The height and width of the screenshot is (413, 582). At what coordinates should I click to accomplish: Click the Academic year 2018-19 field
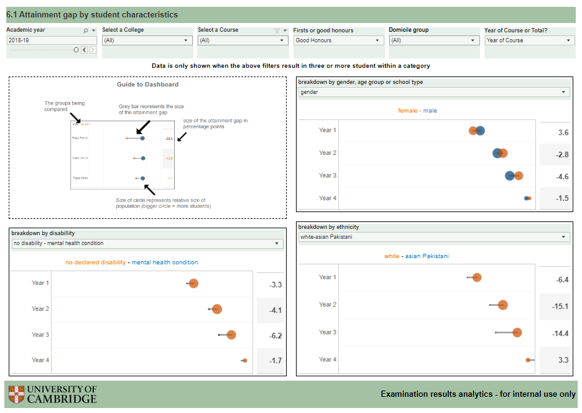coord(52,40)
